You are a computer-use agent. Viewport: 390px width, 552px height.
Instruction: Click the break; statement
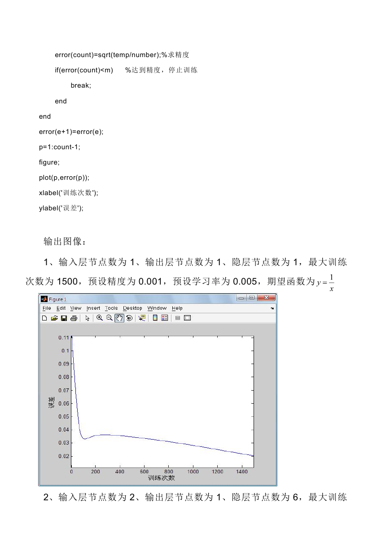pyautogui.click(x=81, y=85)
